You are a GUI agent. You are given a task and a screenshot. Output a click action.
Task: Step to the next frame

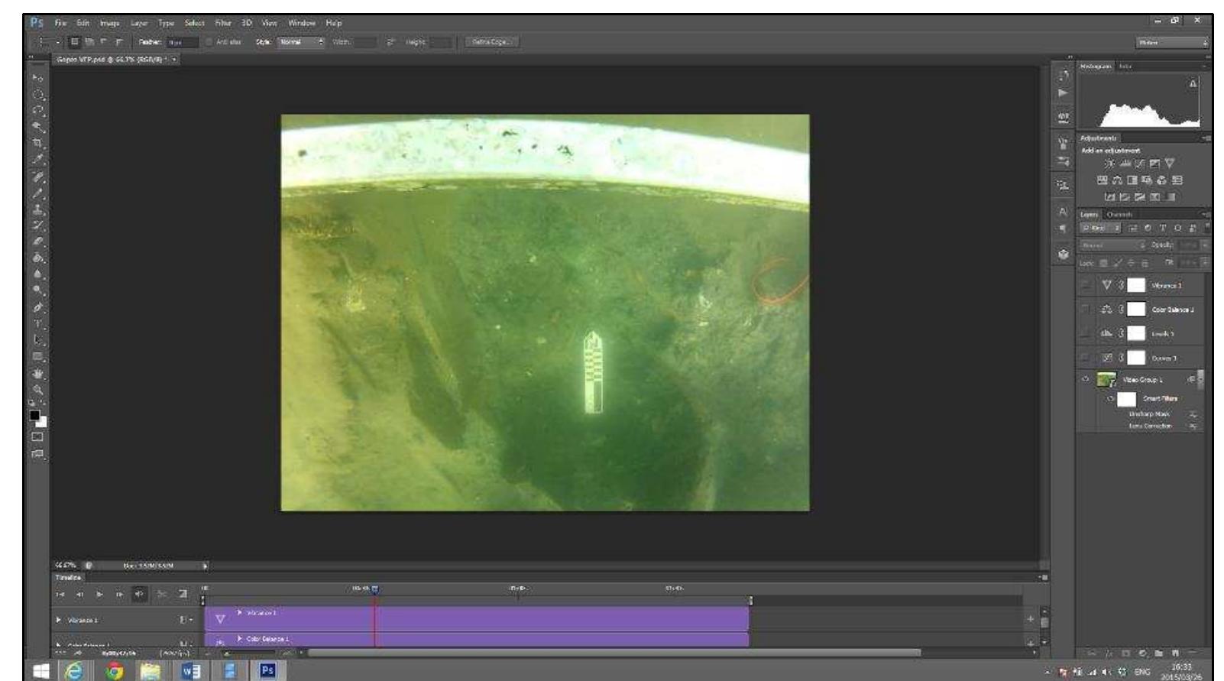[x=119, y=594]
